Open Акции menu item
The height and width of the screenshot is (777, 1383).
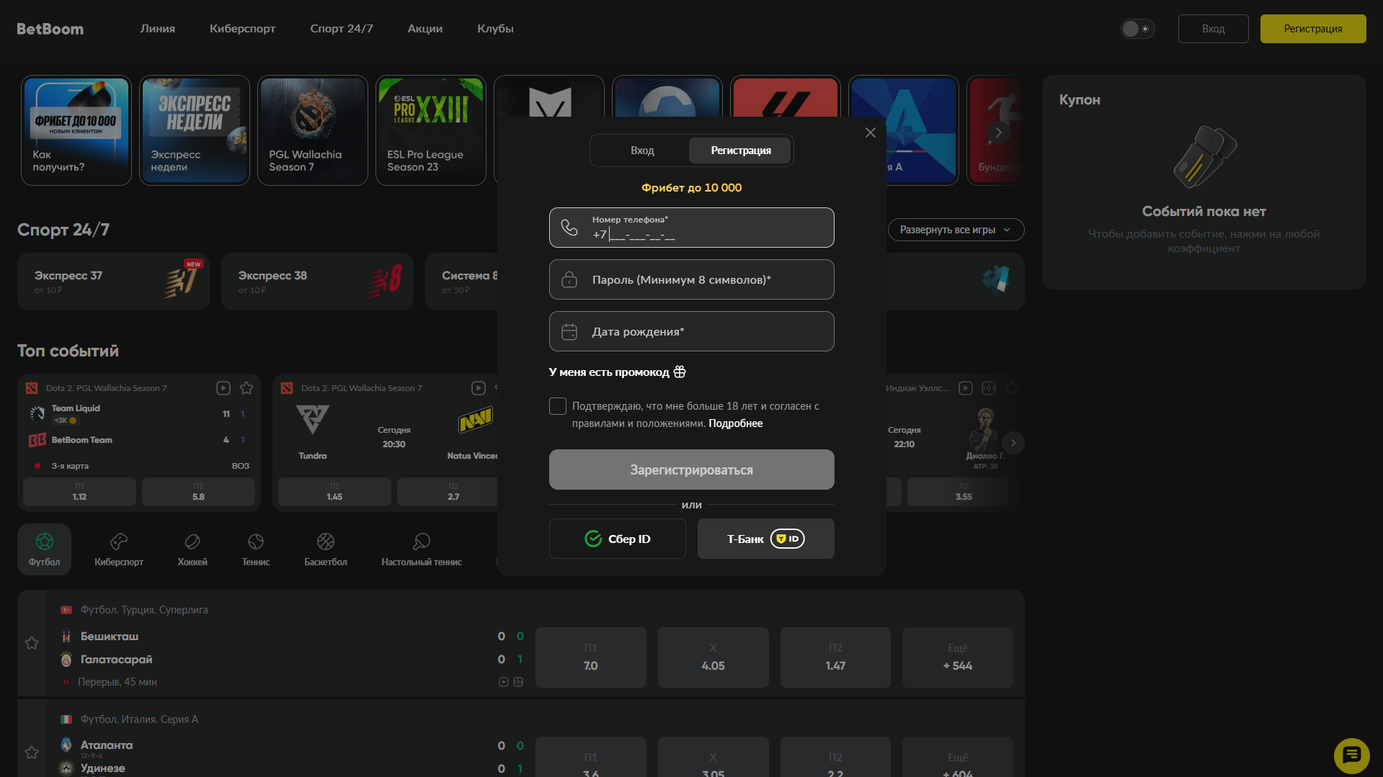pyautogui.click(x=425, y=29)
